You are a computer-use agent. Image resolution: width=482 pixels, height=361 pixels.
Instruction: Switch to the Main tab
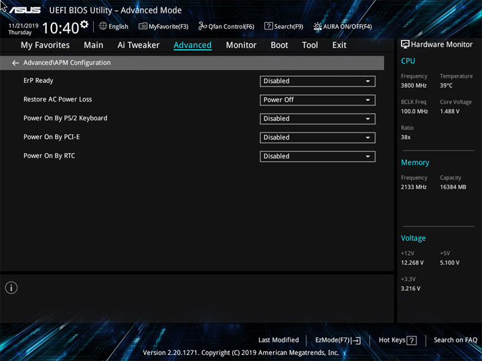tap(94, 45)
